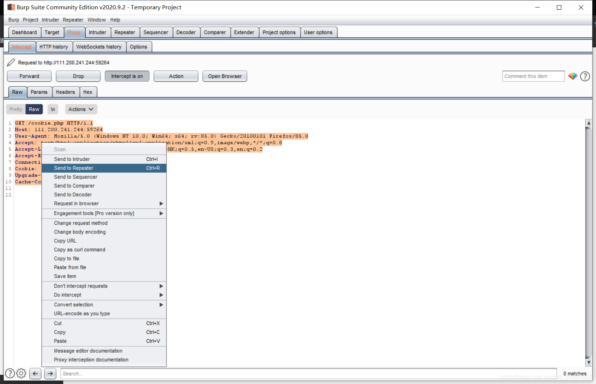Open the Comparer tab
The image size is (596, 384).
215,32
